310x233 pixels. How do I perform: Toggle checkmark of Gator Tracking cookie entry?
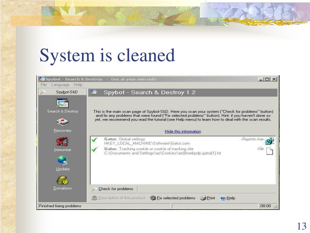(94, 150)
